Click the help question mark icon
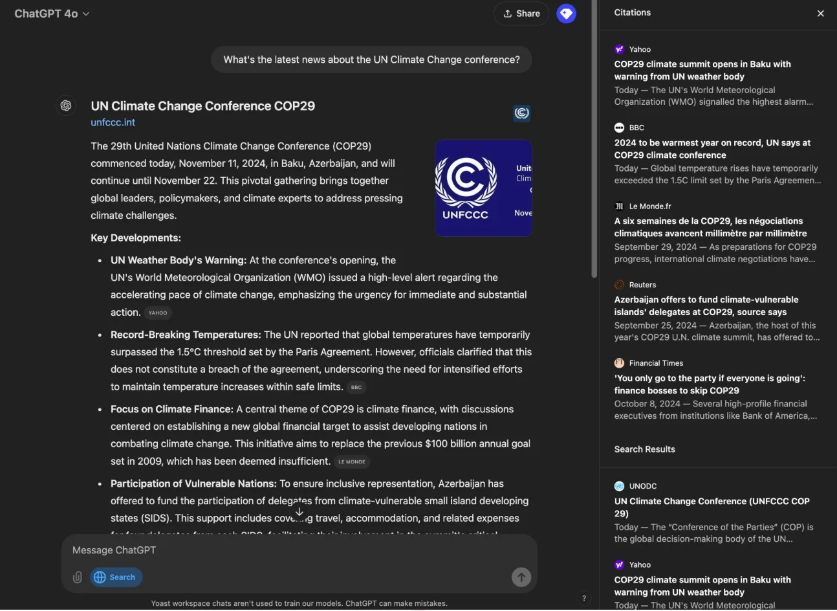The width and height of the screenshot is (837, 611). (x=584, y=598)
